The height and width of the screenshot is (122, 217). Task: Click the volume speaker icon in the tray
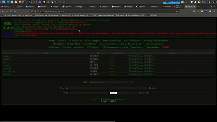click(192, 2)
